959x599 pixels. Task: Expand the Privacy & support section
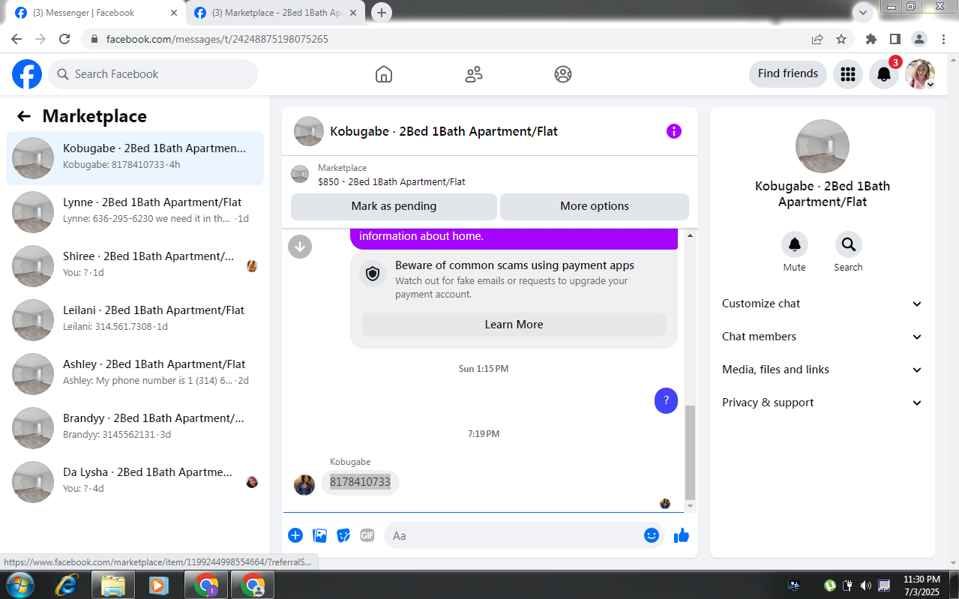pyautogui.click(x=823, y=403)
